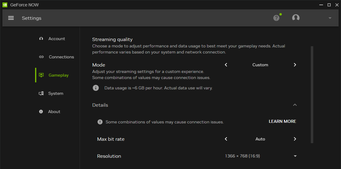The image size is (341, 169).
Task: Open the Account settings tab
Action: pyautogui.click(x=57, y=39)
